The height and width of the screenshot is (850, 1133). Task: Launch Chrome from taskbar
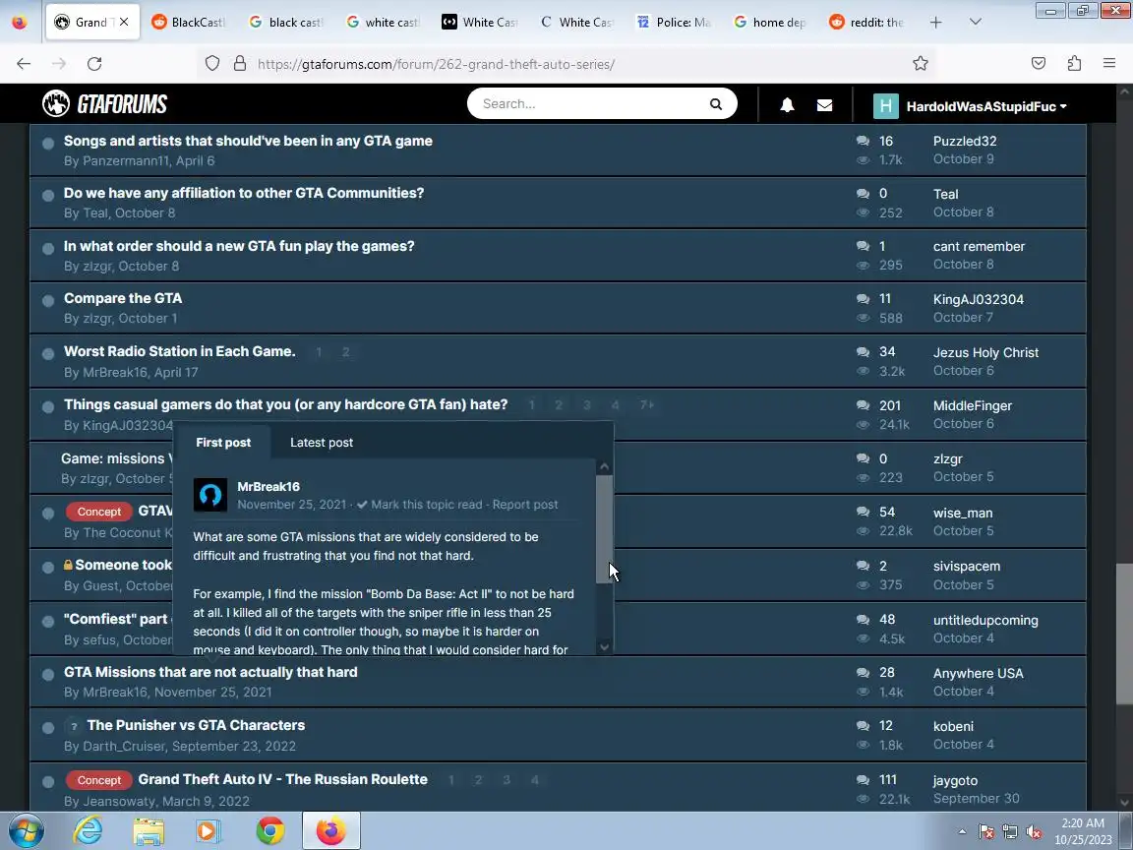click(270, 831)
